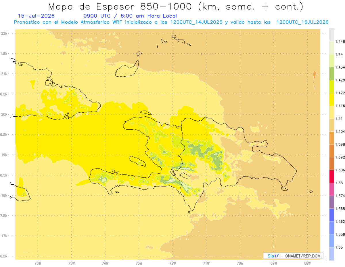Viewport: 345px width, 267px height.
Task: Pick the orange swatch between 1.398 and 1.404
Action: 331,138
